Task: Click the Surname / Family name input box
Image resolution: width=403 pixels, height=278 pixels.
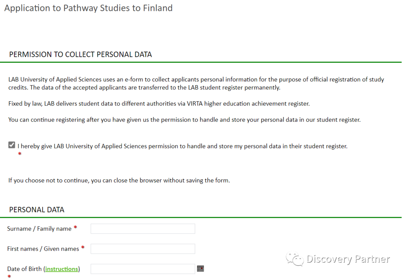Action: [x=143, y=229]
